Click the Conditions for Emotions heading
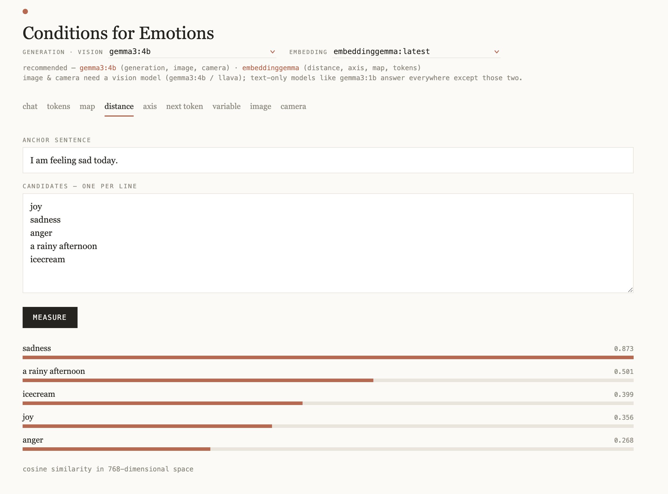668x494 pixels. pyautogui.click(x=118, y=33)
